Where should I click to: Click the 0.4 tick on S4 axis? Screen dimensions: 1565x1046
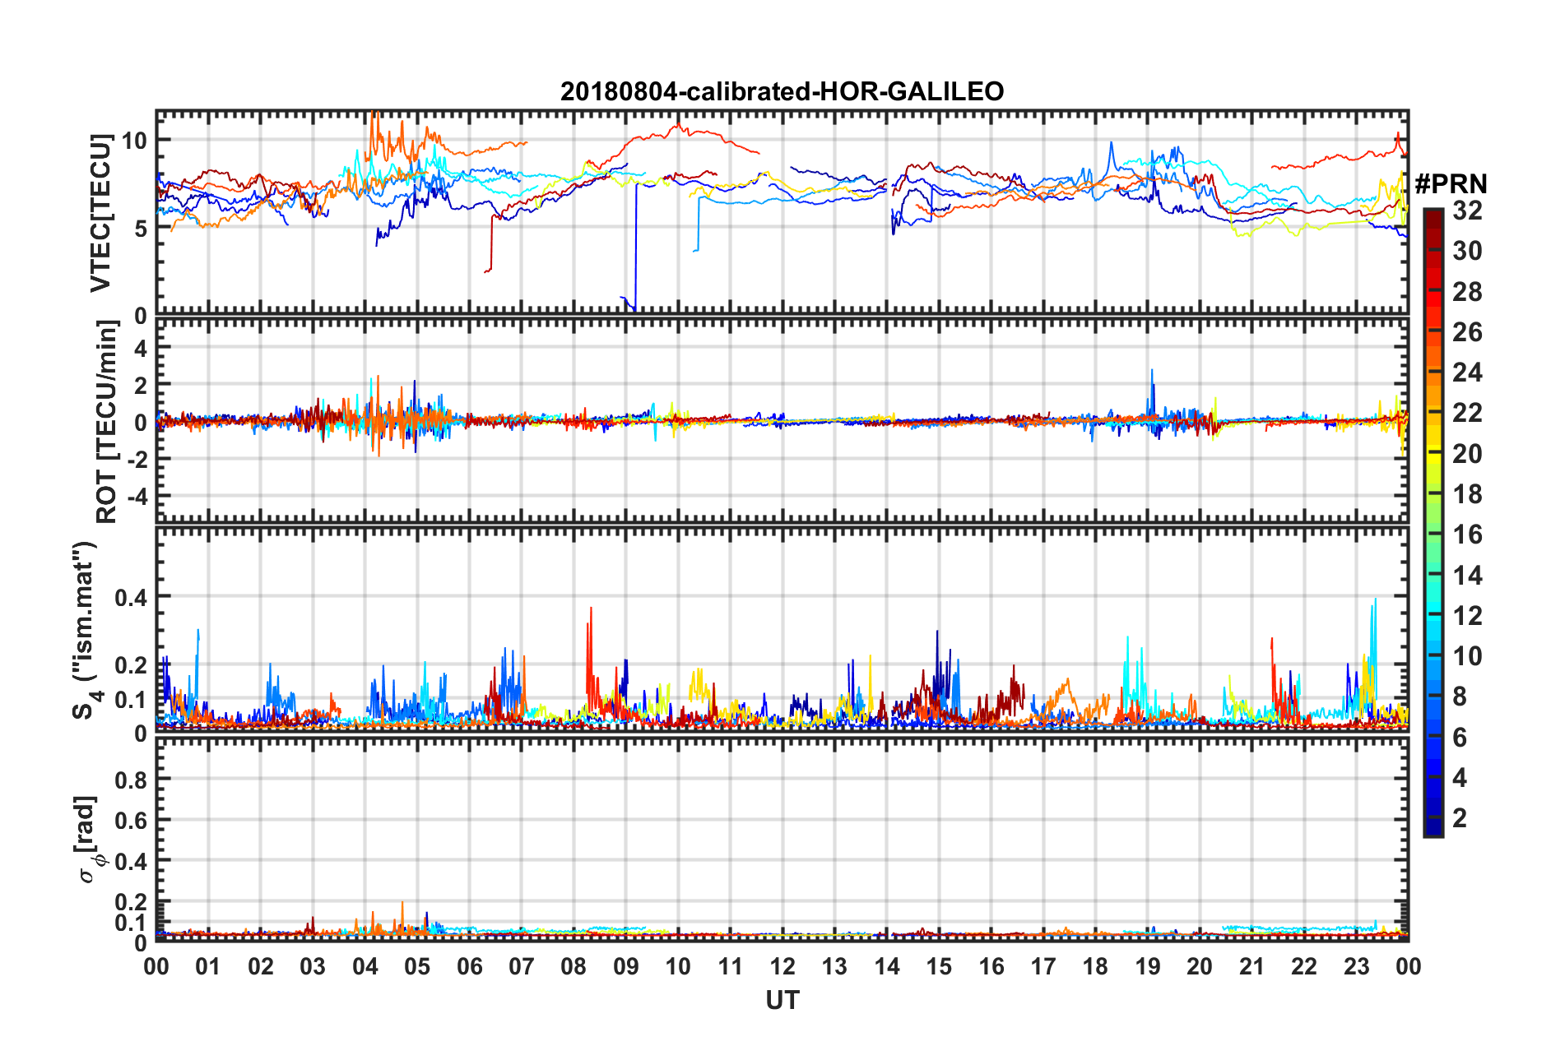click(x=132, y=598)
